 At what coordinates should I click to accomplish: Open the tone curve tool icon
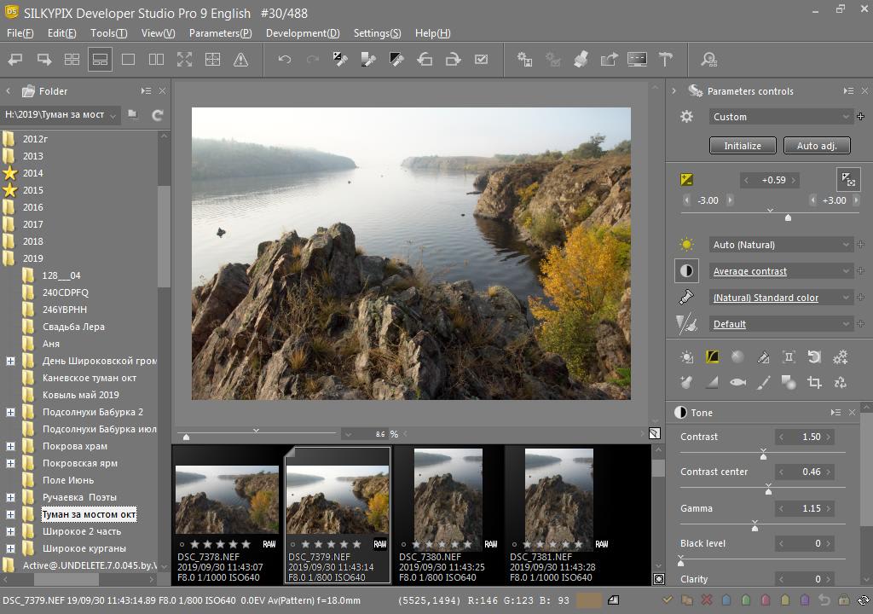712,357
